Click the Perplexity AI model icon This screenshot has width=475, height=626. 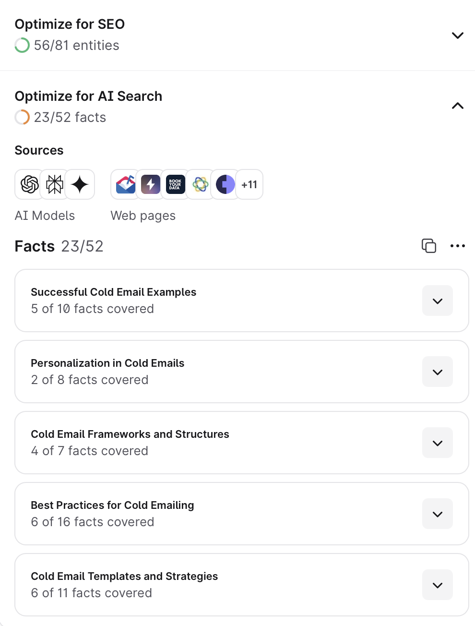pyautogui.click(x=55, y=184)
